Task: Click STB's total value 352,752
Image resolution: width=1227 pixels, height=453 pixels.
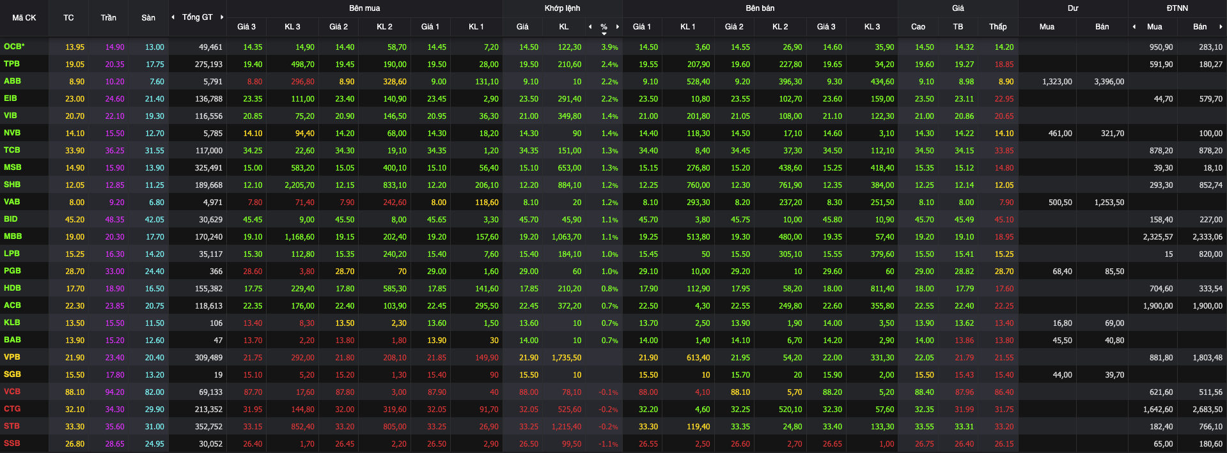Action: 208,427
